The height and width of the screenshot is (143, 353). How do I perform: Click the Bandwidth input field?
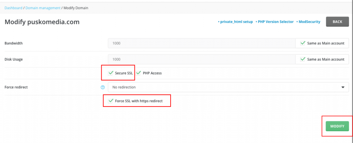(202, 43)
